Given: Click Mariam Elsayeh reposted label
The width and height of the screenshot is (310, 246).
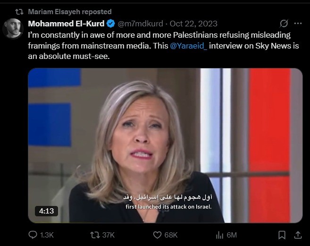Looking at the screenshot, I should 70,12.
